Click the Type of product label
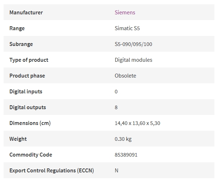Screen dimensions: 218x181 (x=29, y=60)
